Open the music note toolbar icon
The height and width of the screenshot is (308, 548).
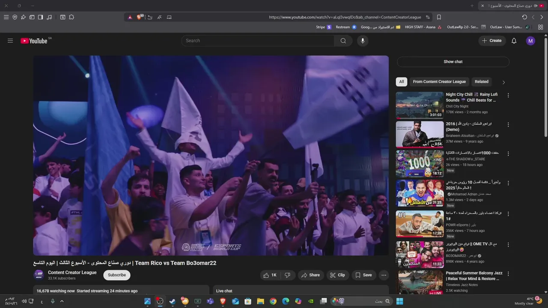pyautogui.click(x=49, y=17)
